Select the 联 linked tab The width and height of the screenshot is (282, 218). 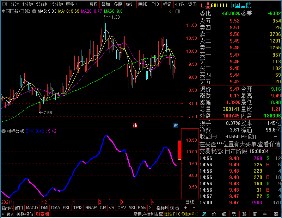coord(244,214)
